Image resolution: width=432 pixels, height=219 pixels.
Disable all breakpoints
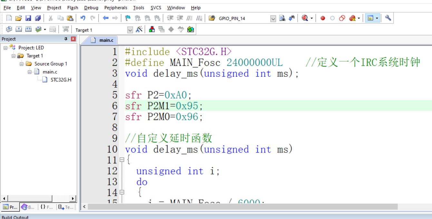click(342, 18)
